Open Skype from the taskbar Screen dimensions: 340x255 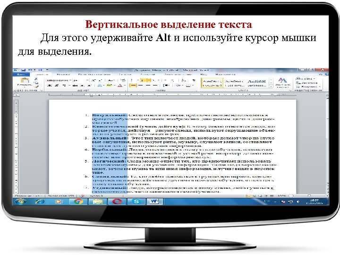136,202
